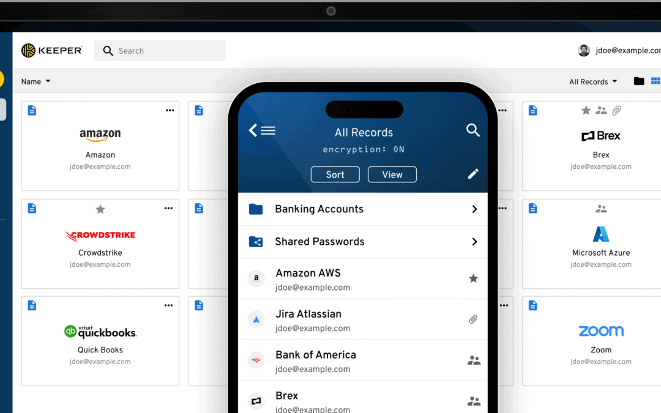Click the Amazon card's jdoe@example.com text
Image resolution: width=661 pixels, height=413 pixels.
(100, 167)
